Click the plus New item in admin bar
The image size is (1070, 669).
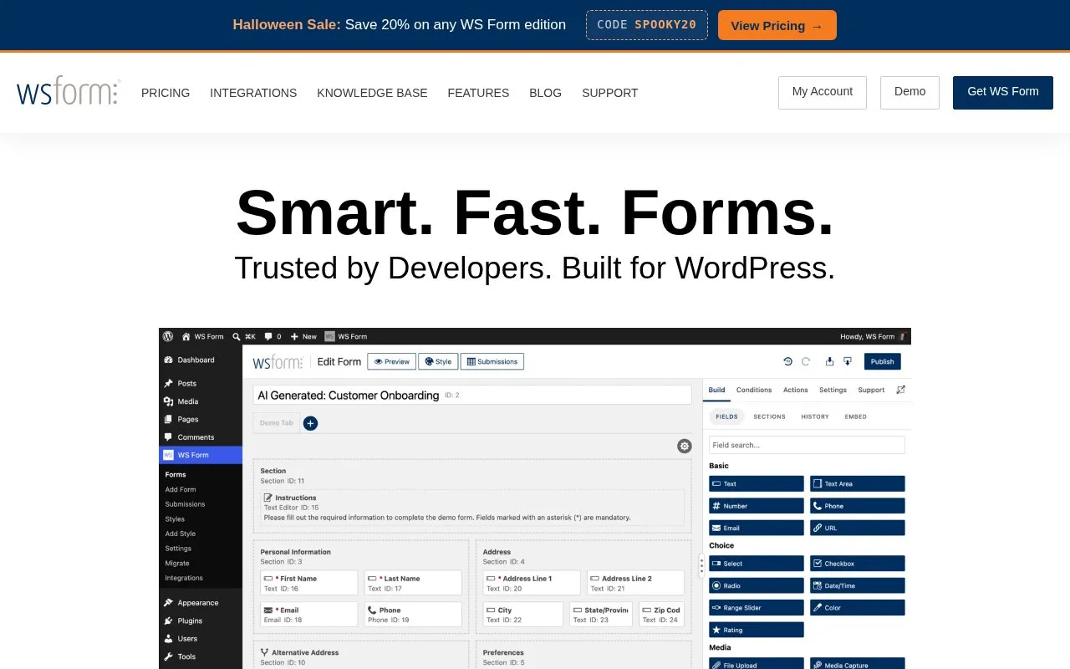[303, 336]
